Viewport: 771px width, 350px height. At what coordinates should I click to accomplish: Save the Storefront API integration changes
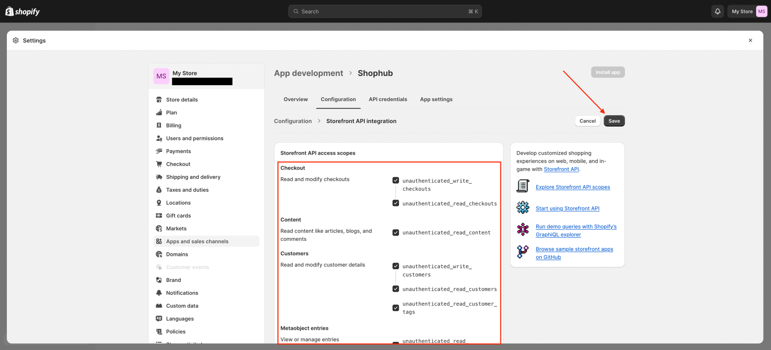coord(614,121)
